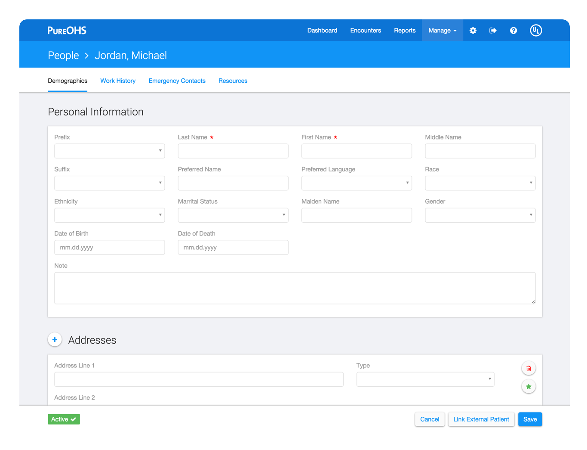Click the Save button

[x=530, y=419]
